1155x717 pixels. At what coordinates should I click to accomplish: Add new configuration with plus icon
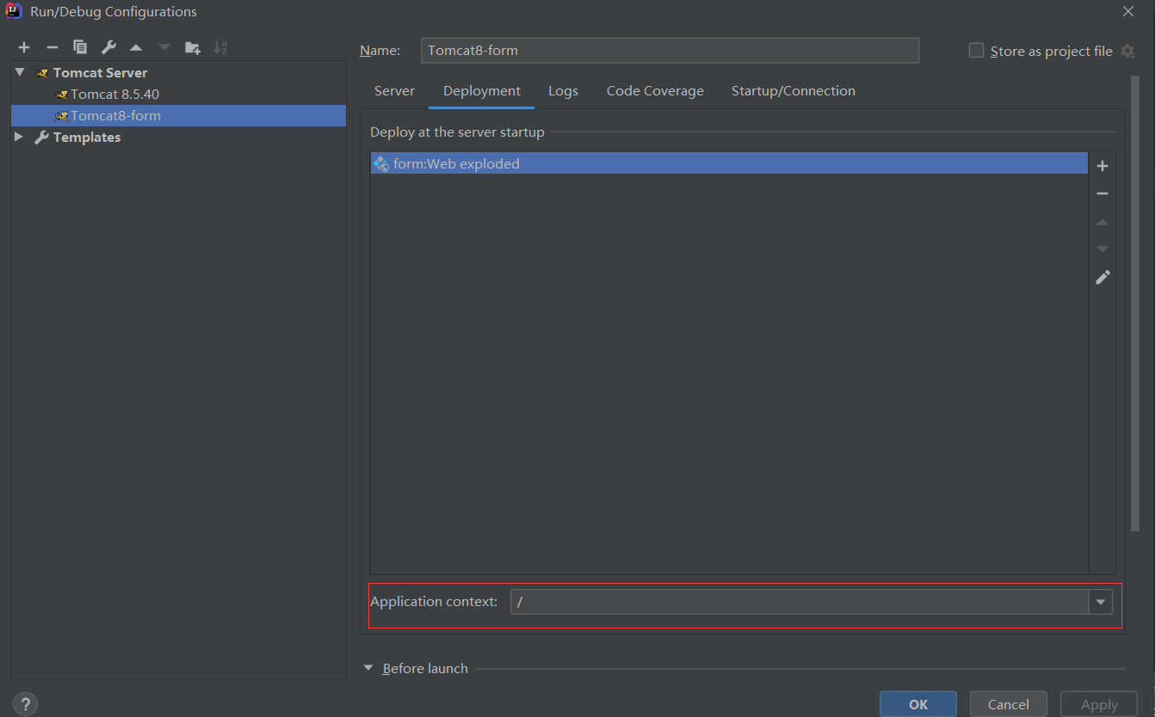pyautogui.click(x=24, y=47)
